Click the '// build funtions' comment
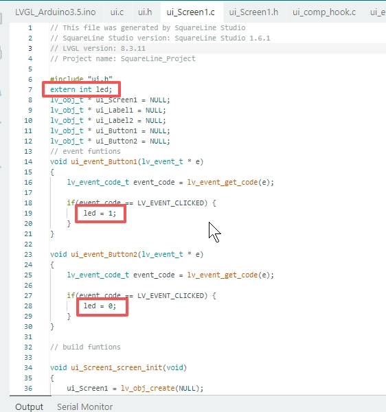Screen dimensions: 386x412 click(x=85, y=347)
